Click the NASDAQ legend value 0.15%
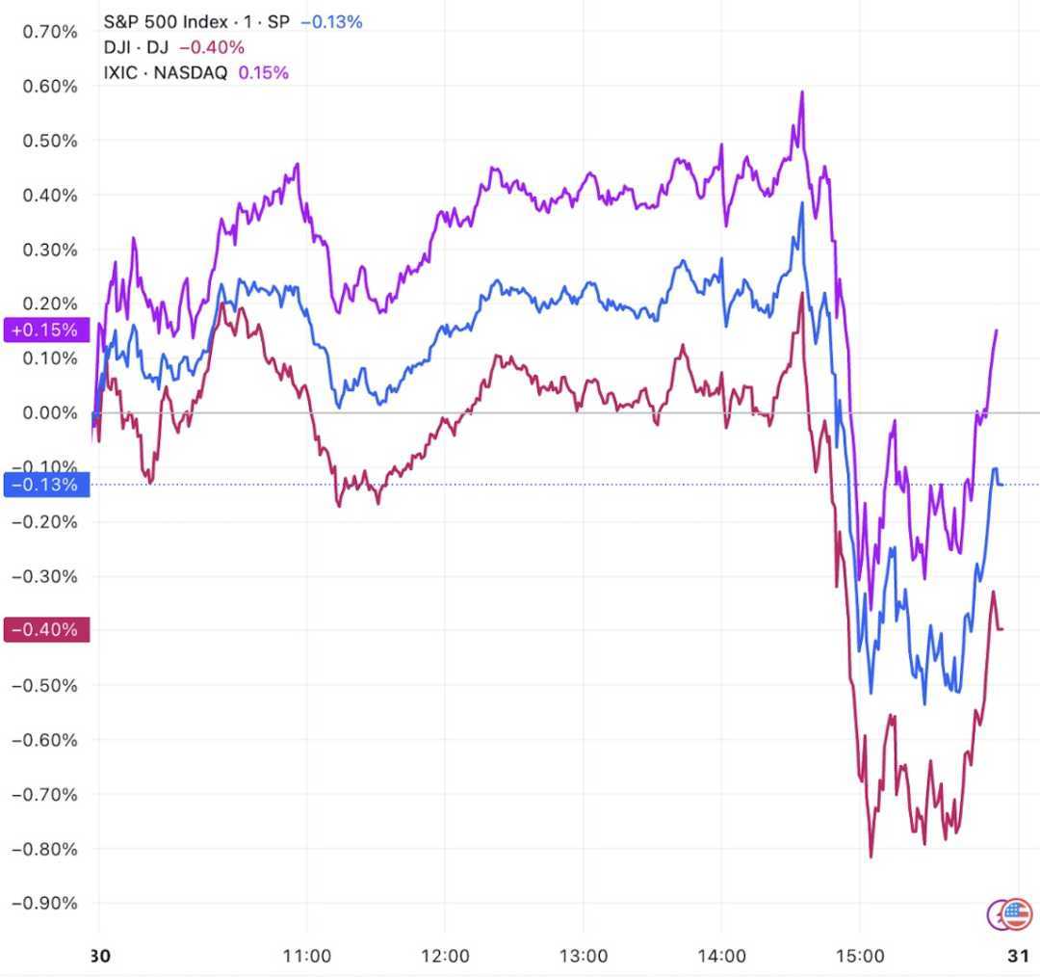 (262, 72)
